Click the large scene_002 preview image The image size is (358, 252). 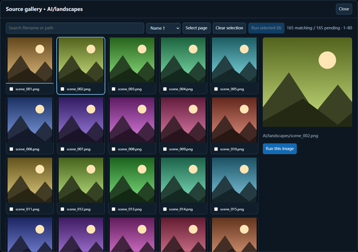pos(307,82)
